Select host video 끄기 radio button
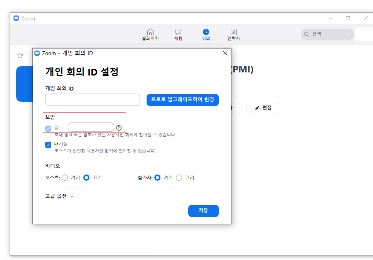The height and width of the screenshot is (260, 373). (x=86, y=178)
